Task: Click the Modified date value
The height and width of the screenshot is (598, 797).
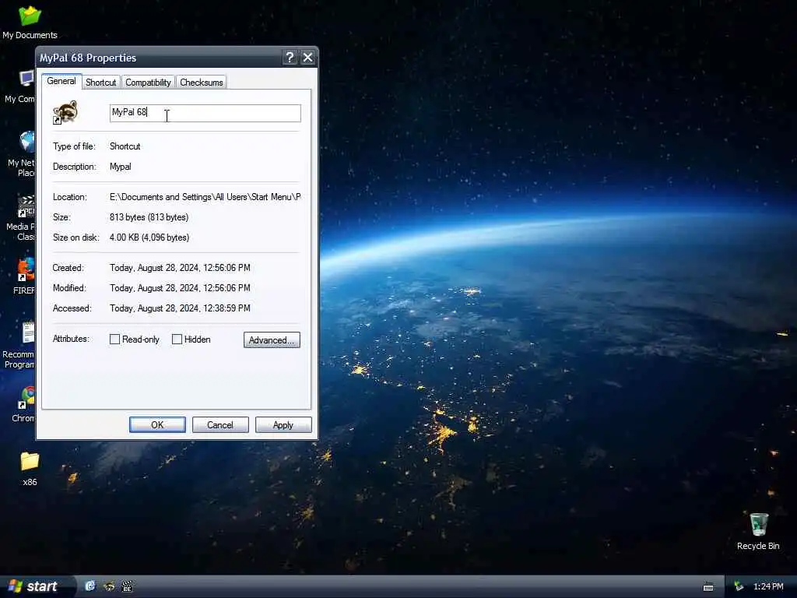Action: click(x=180, y=288)
